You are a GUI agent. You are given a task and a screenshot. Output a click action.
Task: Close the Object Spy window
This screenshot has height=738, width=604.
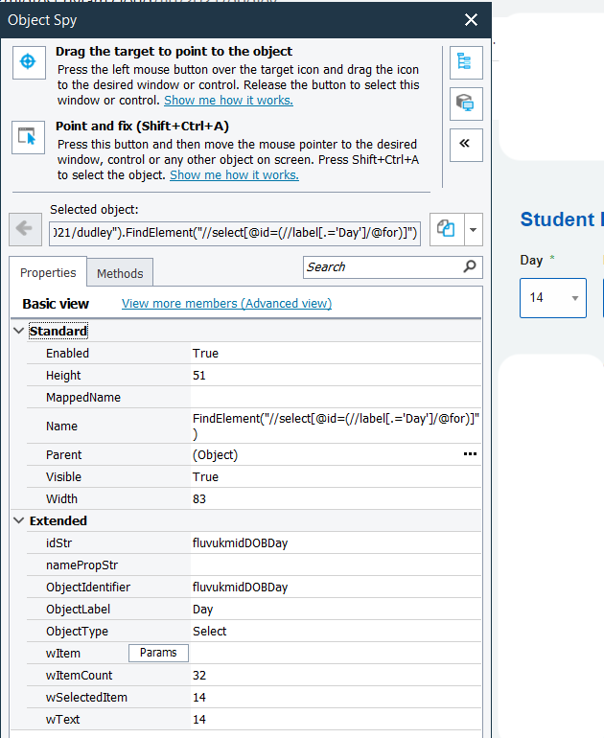click(x=471, y=19)
